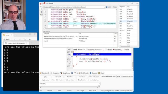The width and height of the screenshot is (168, 94).
Task: Open the Disassemble function dropdown
Action: click(x=104, y=7)
